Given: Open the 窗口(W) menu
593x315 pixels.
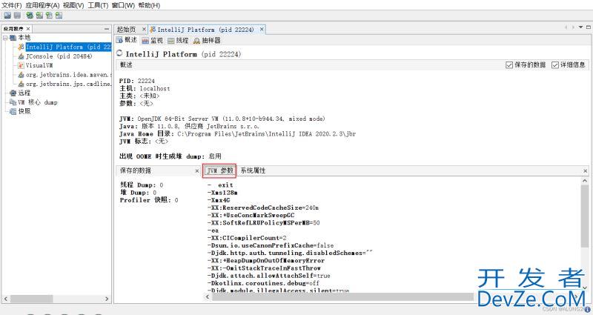Looking at the screenshot, I should (123, 5).
